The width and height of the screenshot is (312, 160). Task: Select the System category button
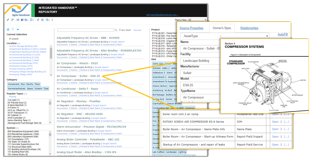38,89
